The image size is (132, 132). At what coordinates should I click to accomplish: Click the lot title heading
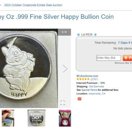57,17
